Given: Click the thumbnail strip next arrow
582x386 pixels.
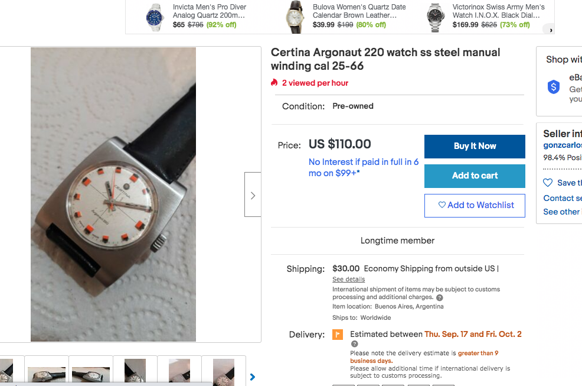Looking at the screenshot, I should coord(253,377).
